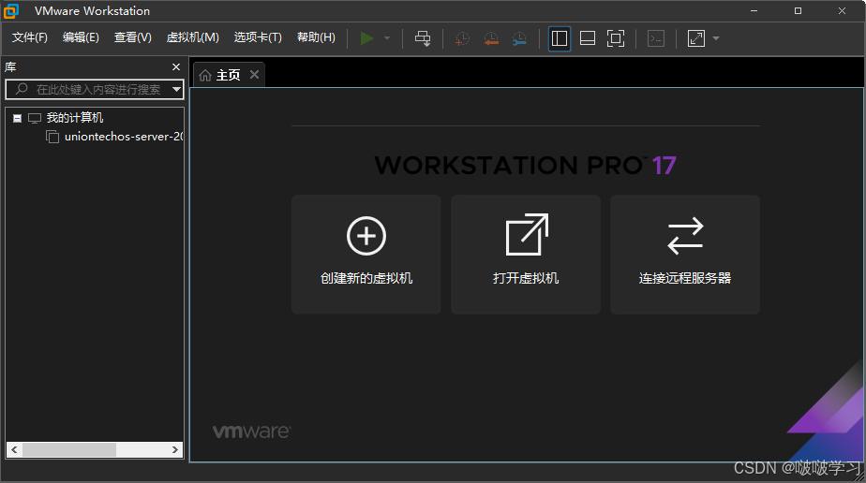Enter full screen mode icon
This screenshot has width=866, height=483.
click(x=615, y=38)
